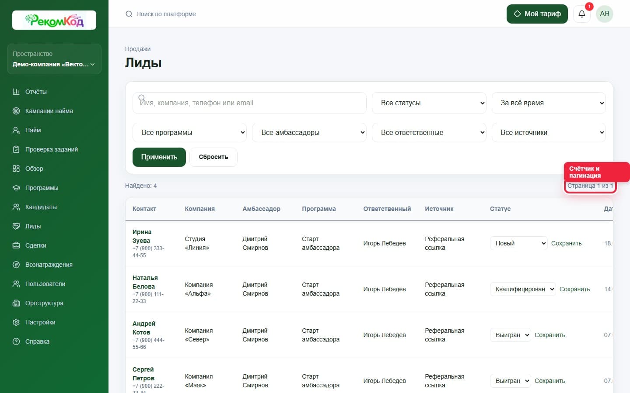The image size is (630, 393).
Task: Click the Кампании найма target icon
Action: pyautogui.click(x=16, y=111)
